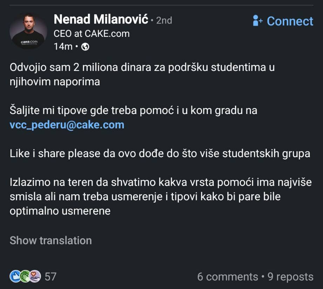
Task: Select the "CEO at CAKE.com" headline
Action: [92, 34]
